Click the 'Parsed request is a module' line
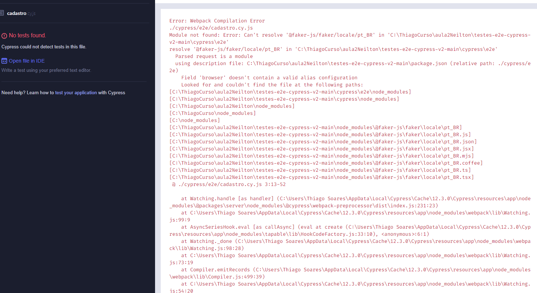The height and width of the screenshot is (293, 537). [x=214, y=56]
